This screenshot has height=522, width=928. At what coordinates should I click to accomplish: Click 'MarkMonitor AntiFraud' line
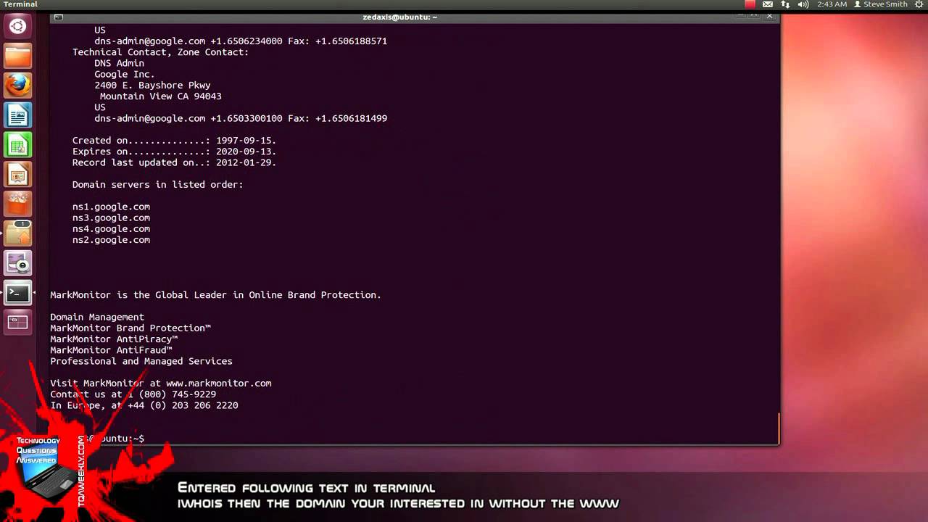coord(111,350)
